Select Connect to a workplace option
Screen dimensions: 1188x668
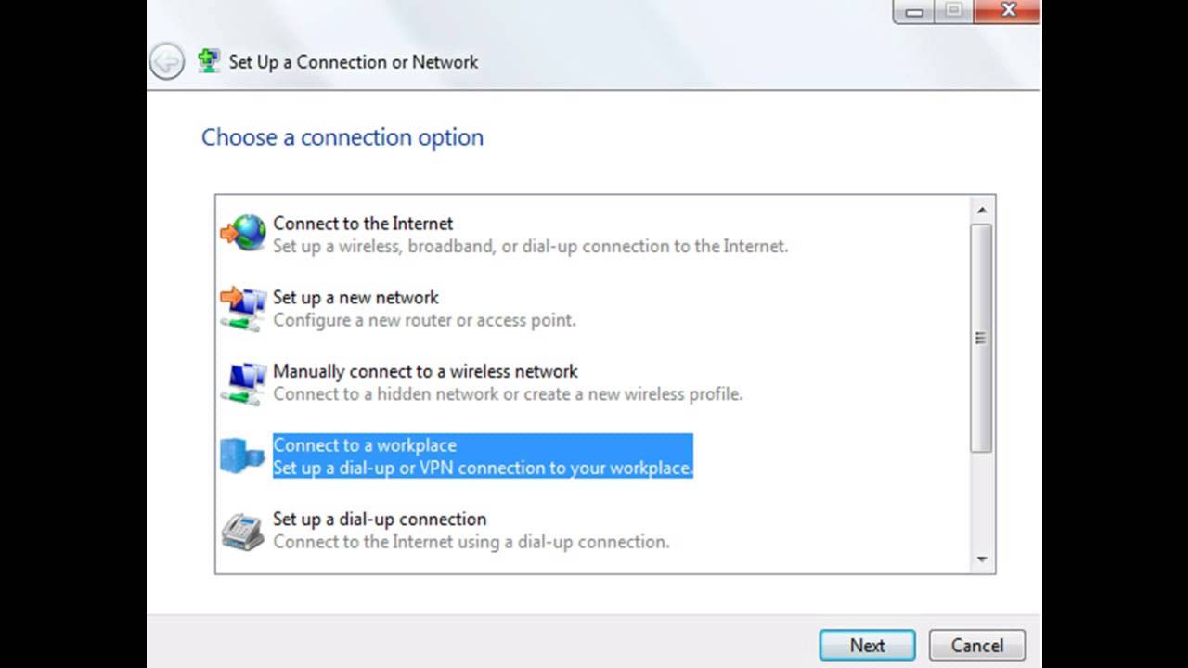coord(365,445)
